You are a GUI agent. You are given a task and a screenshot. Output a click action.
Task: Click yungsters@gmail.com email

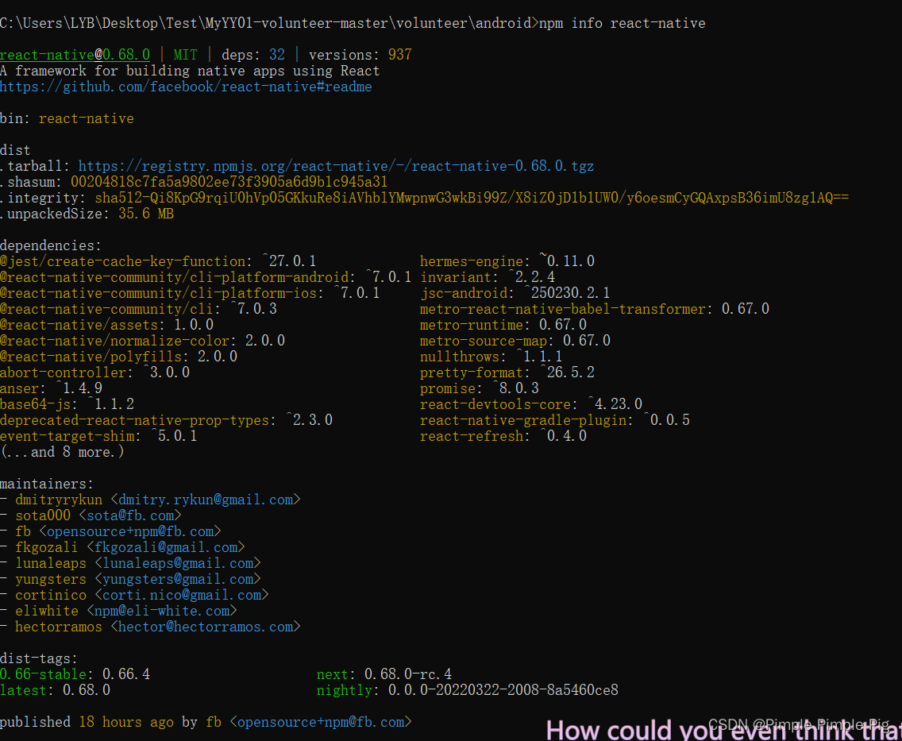pyautogui.click(x=178, y=579)
